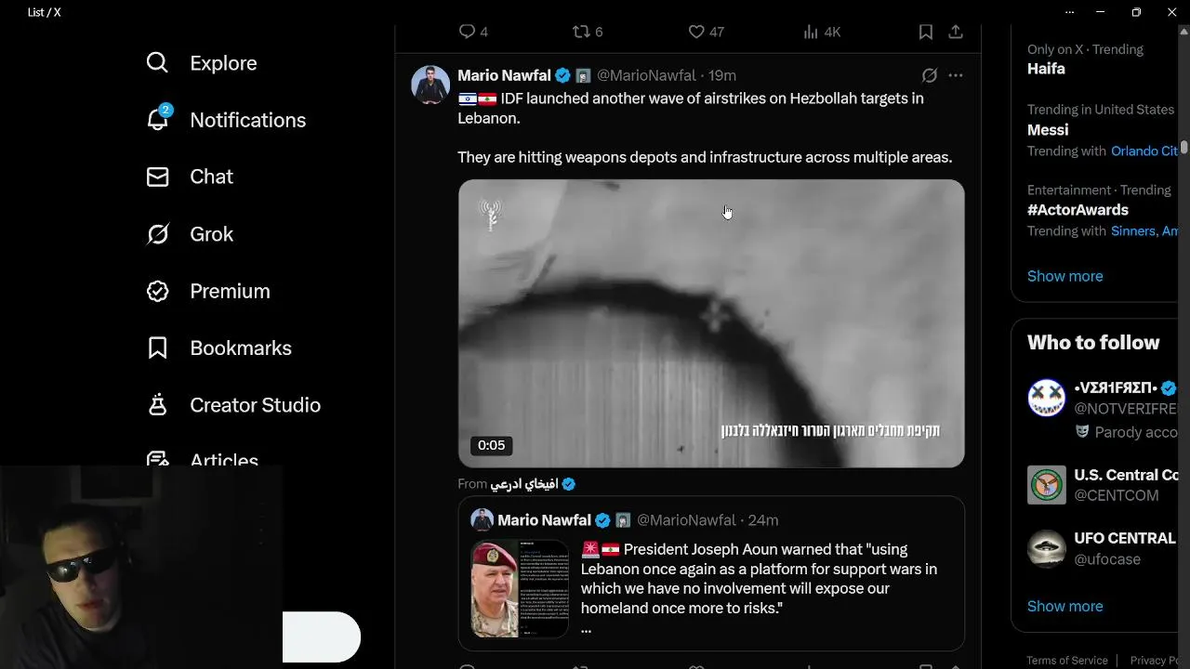Click airstrikes post text about Hezbollah targets
The height and width of the screenshot is (669, 1190).
691,108
